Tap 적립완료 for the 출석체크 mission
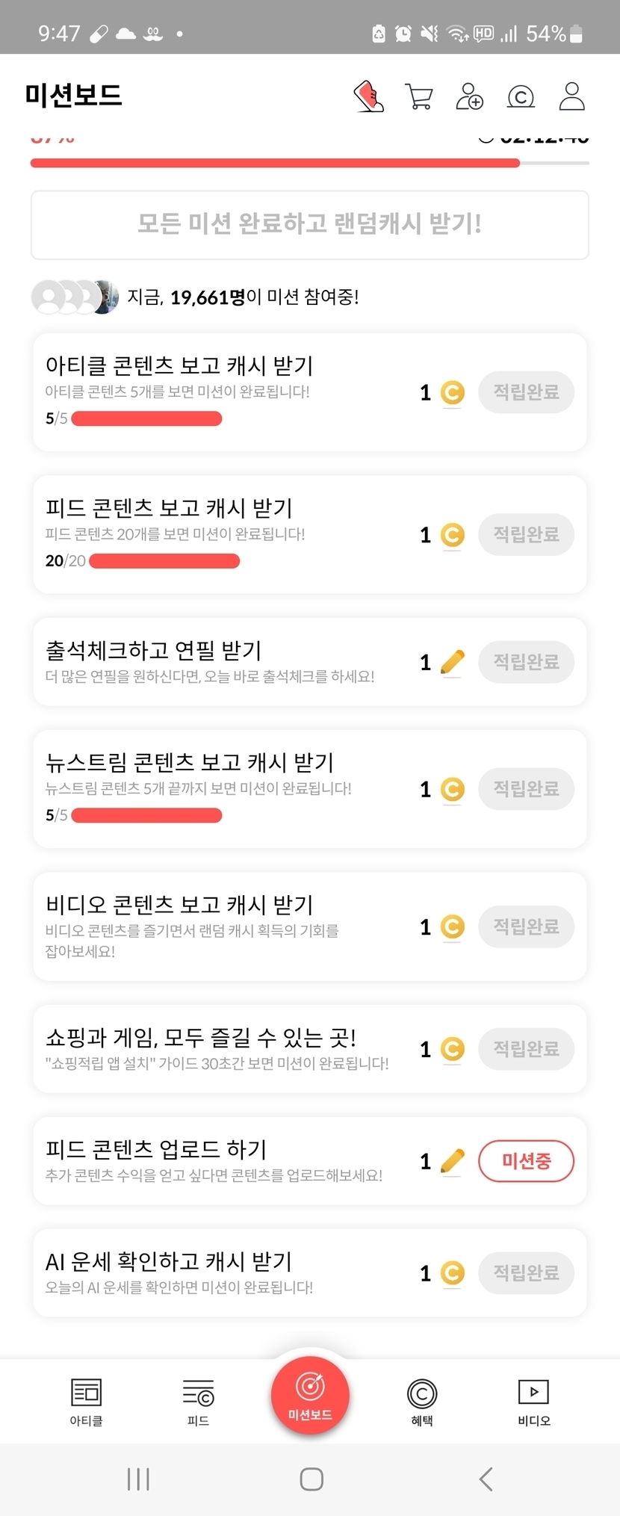The height and width of the screenshot is (1516, 620). pos(526,661)
